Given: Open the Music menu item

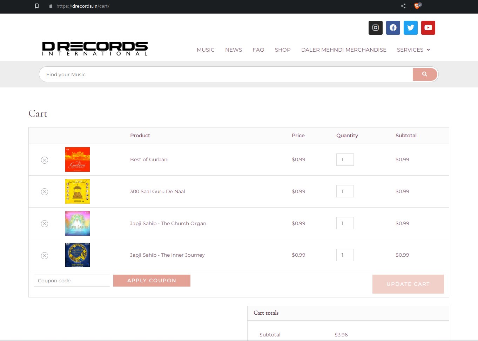Looking at the screenshot, I should pos(206,50).
